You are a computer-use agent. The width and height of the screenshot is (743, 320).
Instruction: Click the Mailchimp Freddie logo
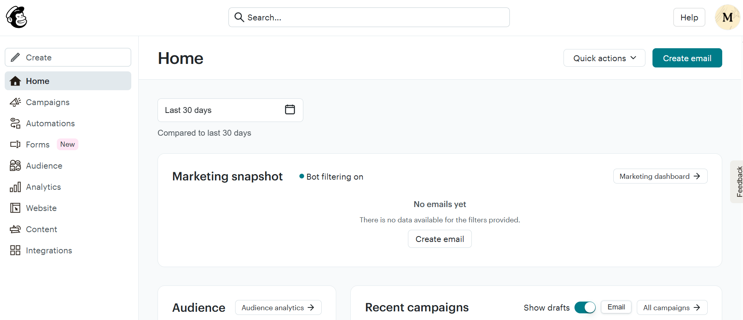(16, 17)
